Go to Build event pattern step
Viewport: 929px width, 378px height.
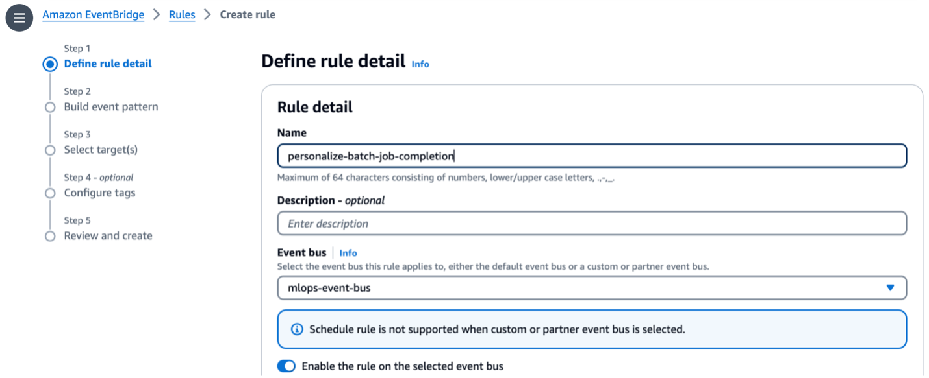(110, 107)
